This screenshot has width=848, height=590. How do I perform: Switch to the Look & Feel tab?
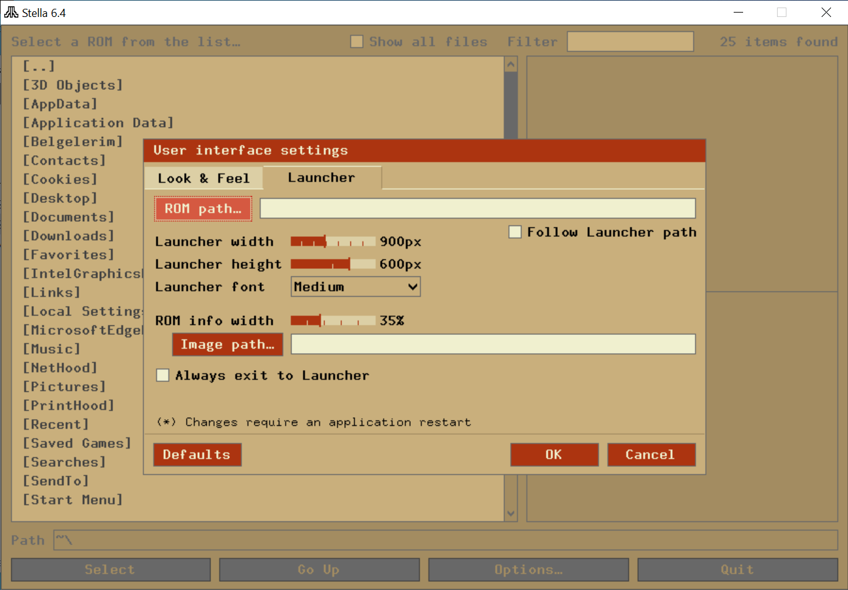pyautogui.click(x=204, y=178)
